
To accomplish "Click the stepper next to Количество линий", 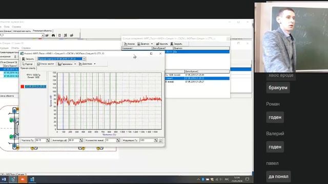I will tap(118, 141).
